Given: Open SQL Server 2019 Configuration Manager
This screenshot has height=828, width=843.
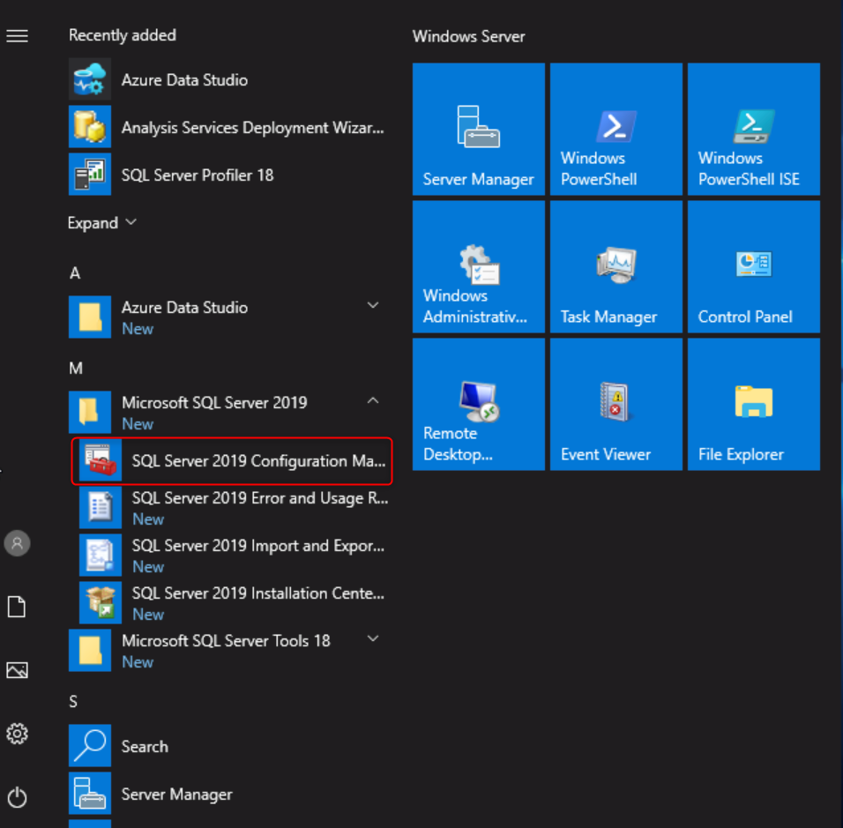Looking at the screenshot, I should pyautogui.click(x=232, y=461).
